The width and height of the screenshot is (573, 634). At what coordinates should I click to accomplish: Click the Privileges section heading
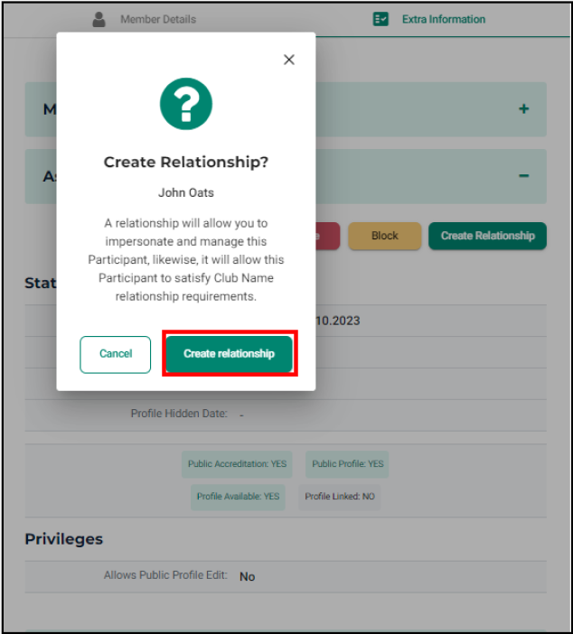click(x=64, y=539)
